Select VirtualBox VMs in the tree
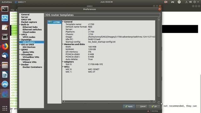201x113 pixels. coord(31,57)
